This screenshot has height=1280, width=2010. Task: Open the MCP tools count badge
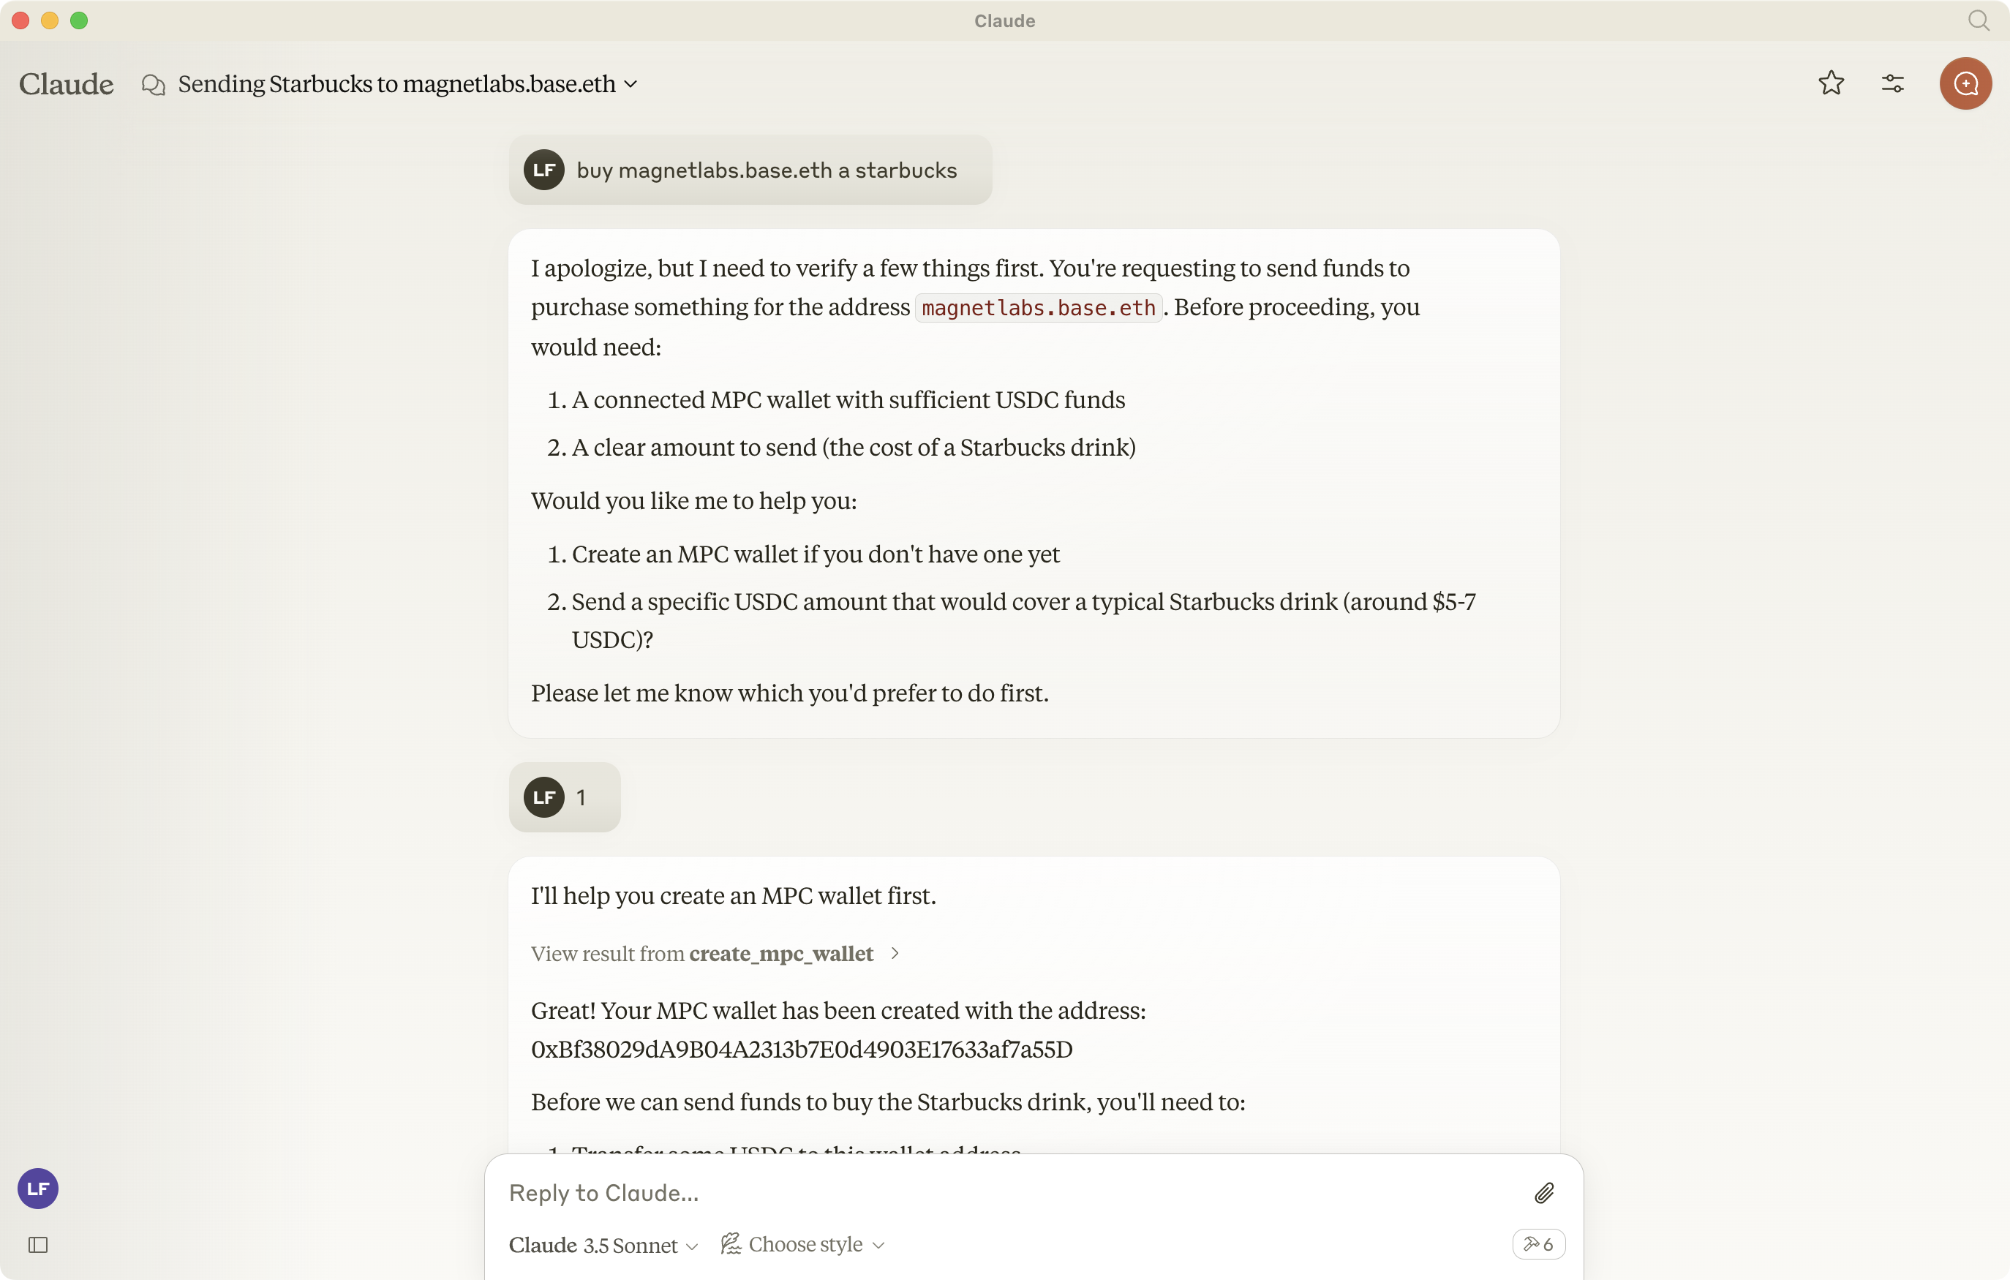1537,1244
